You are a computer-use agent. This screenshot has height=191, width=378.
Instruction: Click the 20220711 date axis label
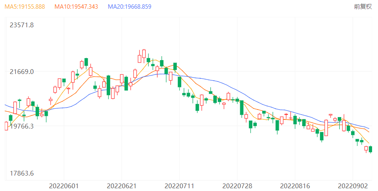coord(179,186)
